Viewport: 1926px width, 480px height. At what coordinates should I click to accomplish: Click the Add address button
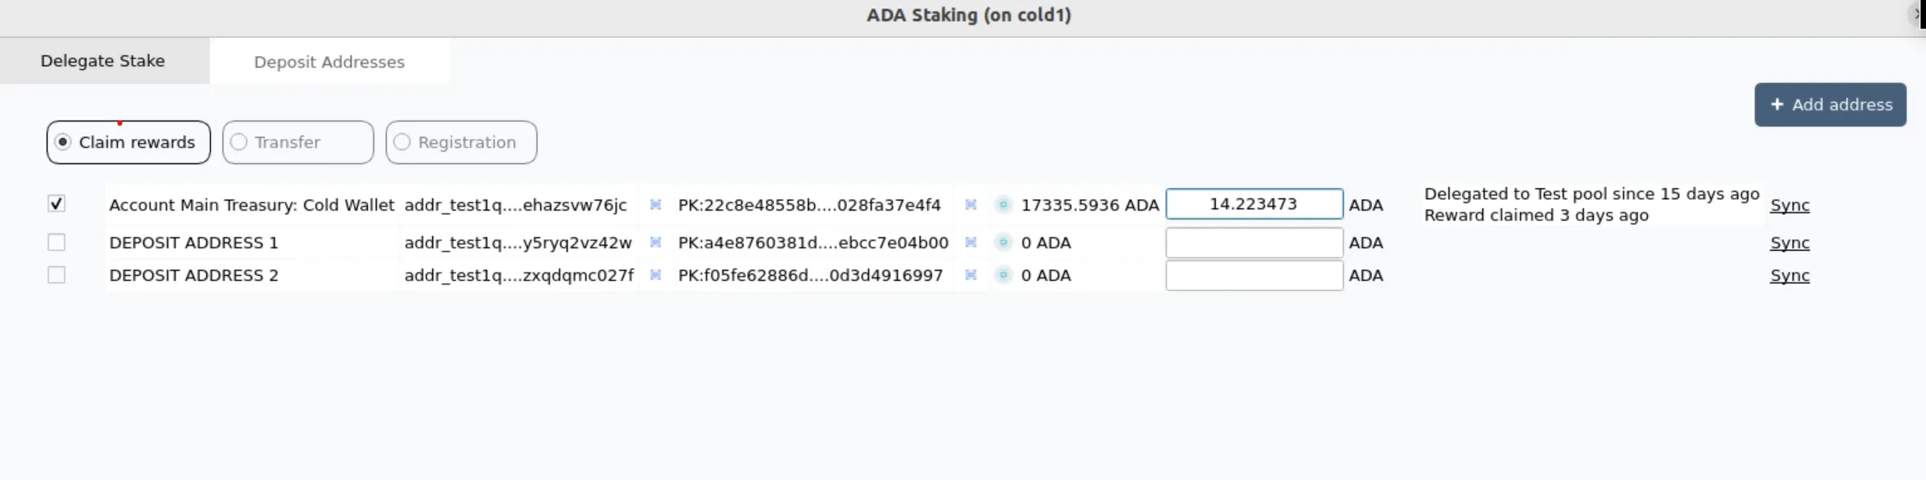click(x=1831, y=105)
